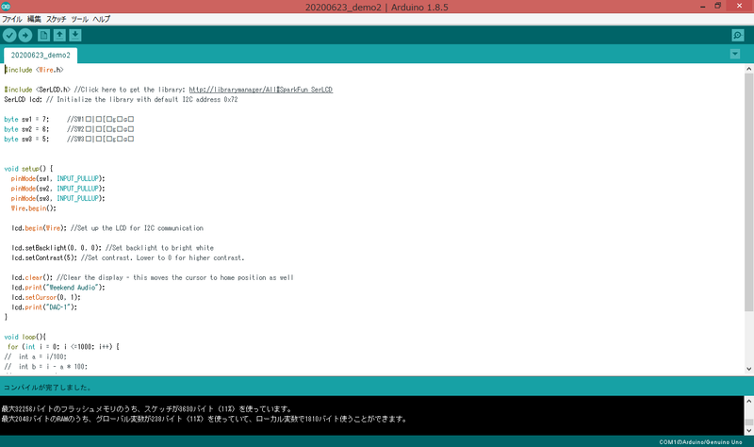Click the 'SerLCD lcd;' declaration line
754x447 pixels.
click(x=121, y=100)
